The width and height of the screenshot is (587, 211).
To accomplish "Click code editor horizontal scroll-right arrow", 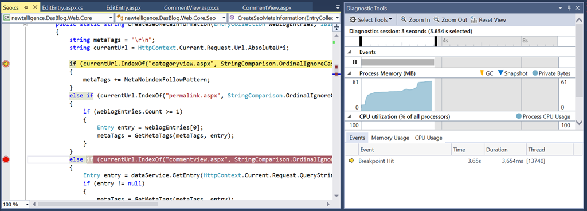I will tap(328, 205).
